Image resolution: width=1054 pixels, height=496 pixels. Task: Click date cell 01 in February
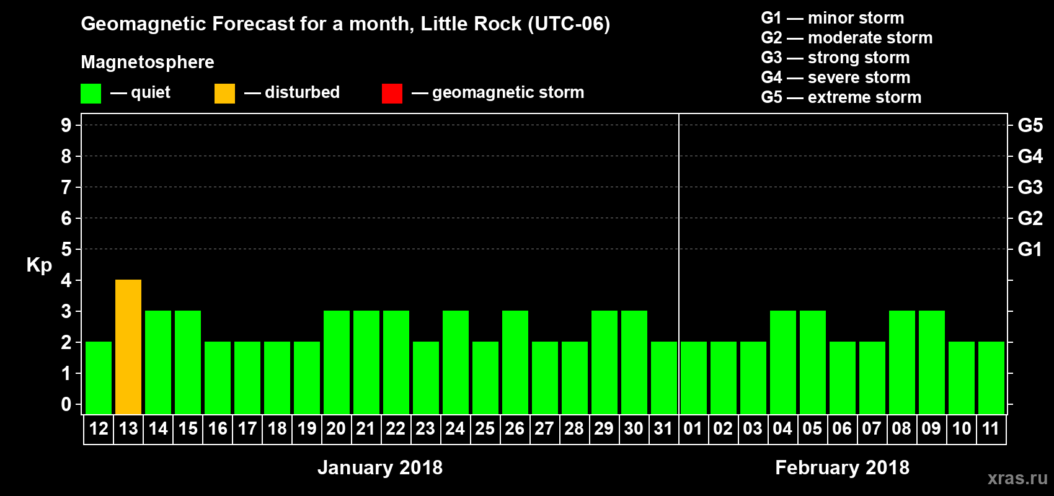coord(694,429)
